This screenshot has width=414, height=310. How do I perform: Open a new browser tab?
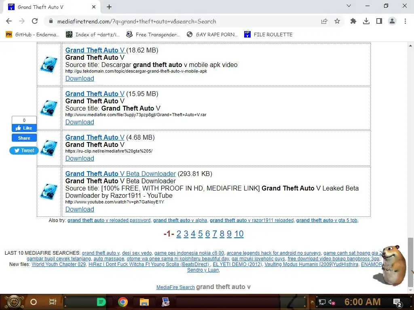pos(109,7)
